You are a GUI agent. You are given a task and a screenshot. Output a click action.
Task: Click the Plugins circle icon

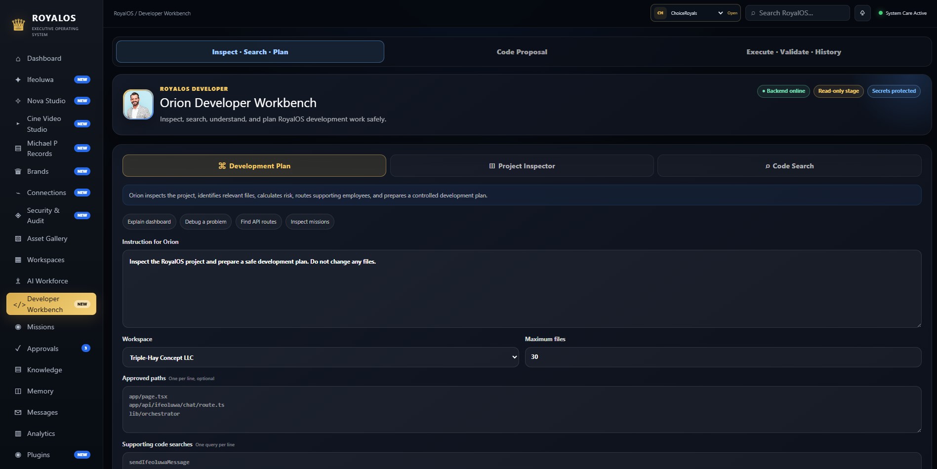(x=18, y=455)
